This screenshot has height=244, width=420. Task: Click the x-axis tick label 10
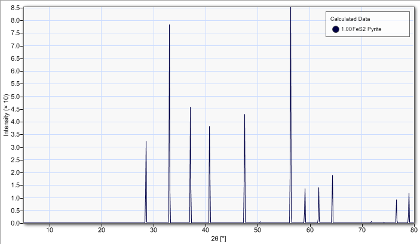pos(50,230)
